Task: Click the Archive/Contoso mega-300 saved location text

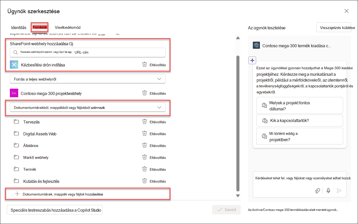Action: [294, 210]
